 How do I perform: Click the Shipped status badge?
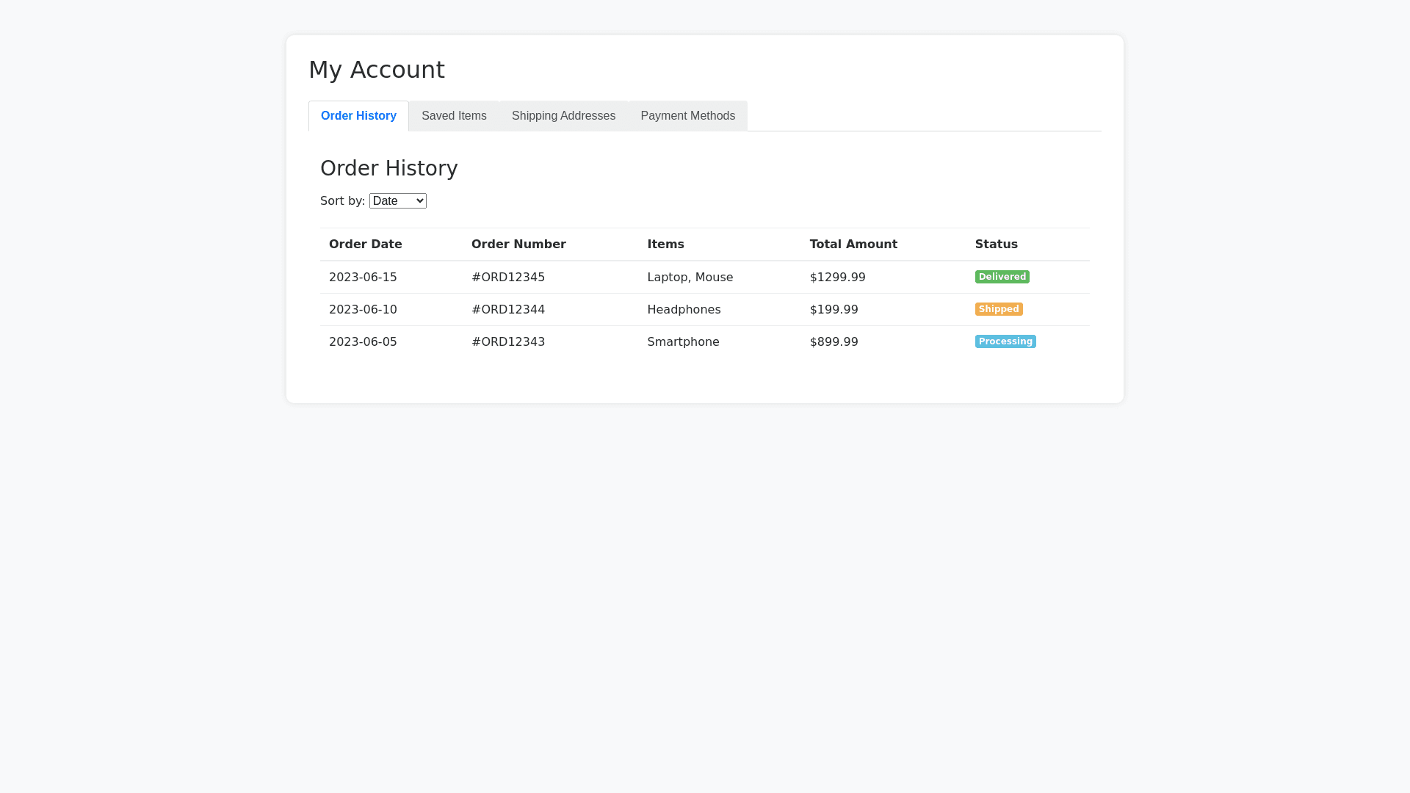point(998,309)
